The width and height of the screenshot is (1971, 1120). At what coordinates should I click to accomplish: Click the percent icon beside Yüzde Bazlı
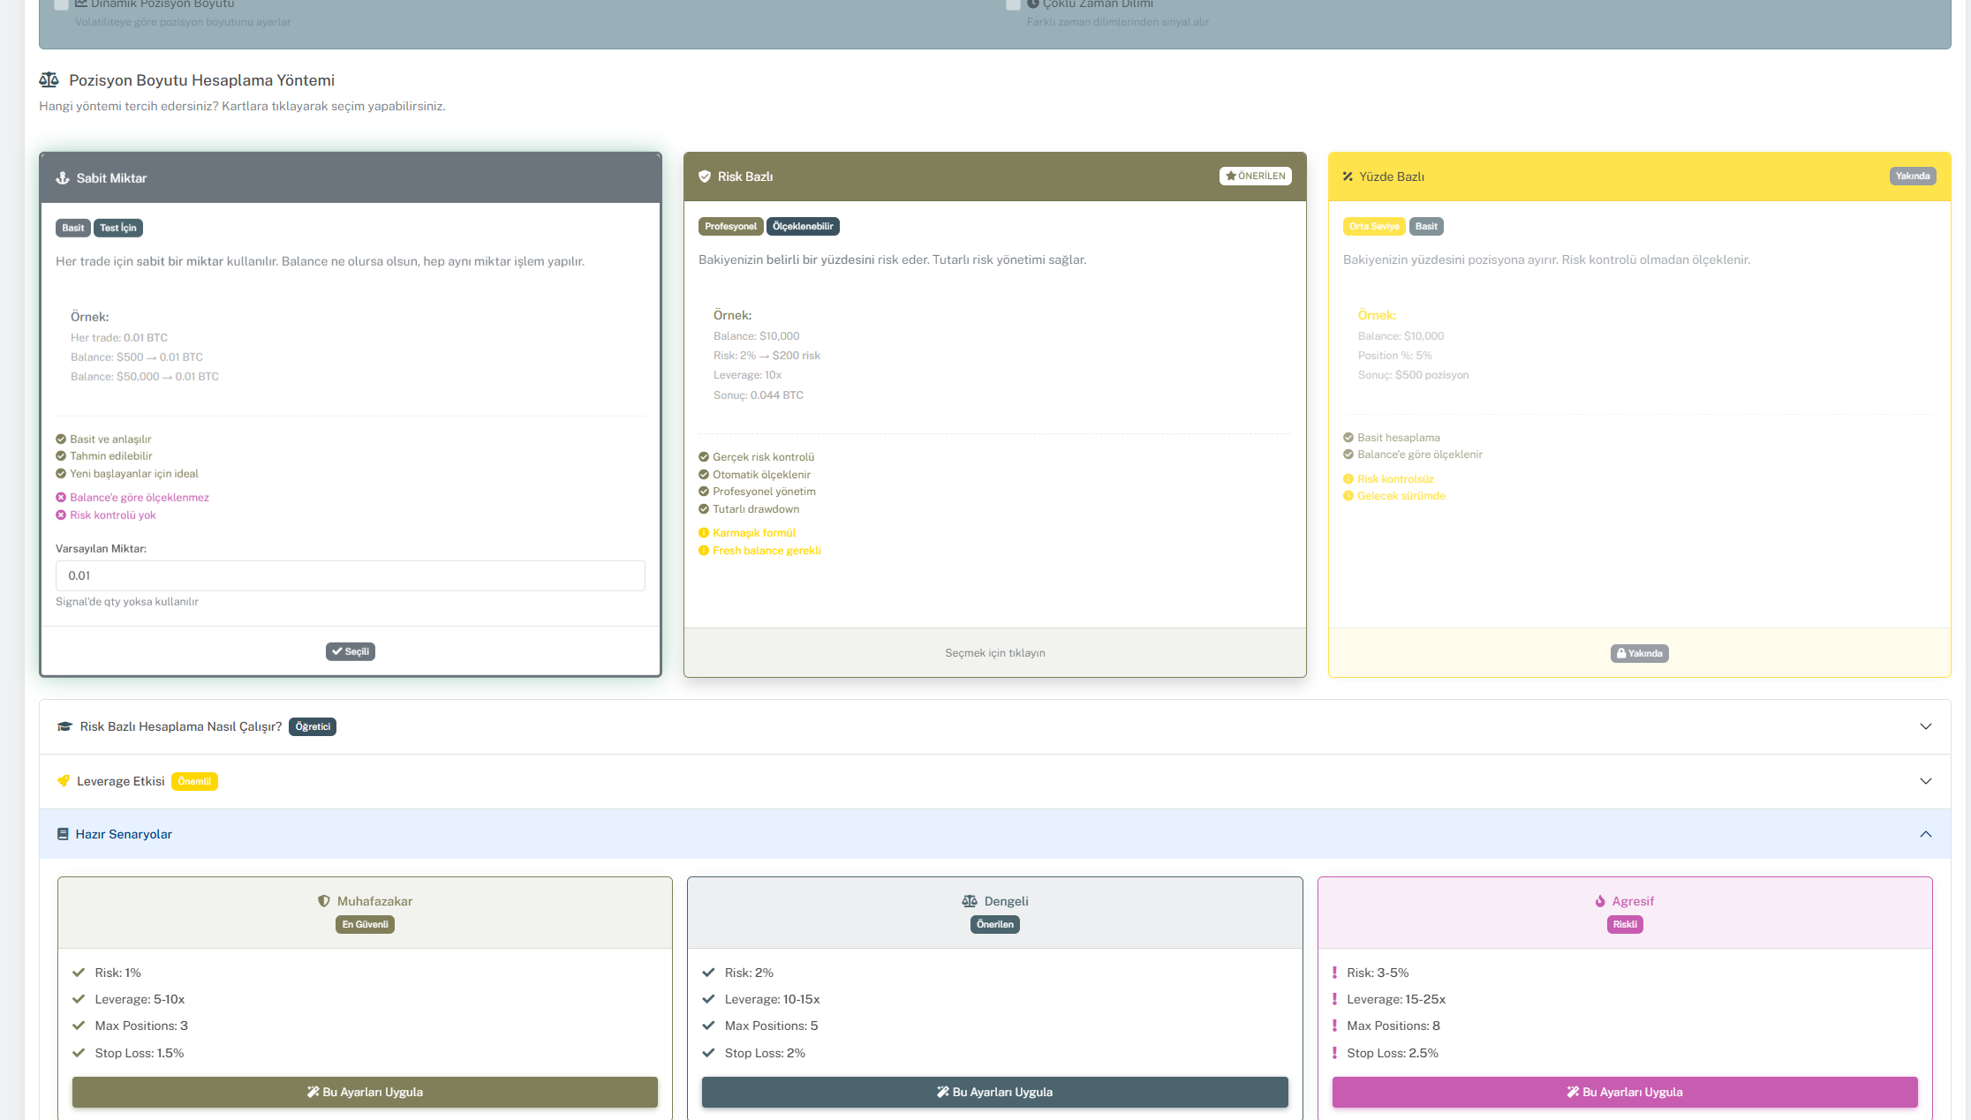[x=1348, y=177]
